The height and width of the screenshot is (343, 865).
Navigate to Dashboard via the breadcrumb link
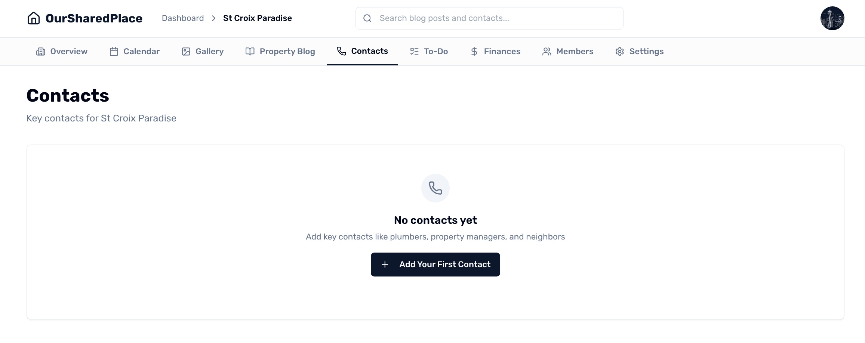[183, 18]
